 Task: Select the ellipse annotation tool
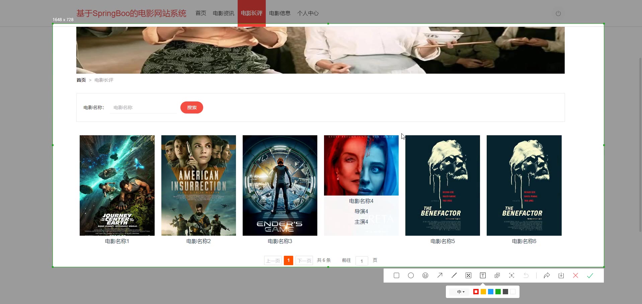(411, 276)
